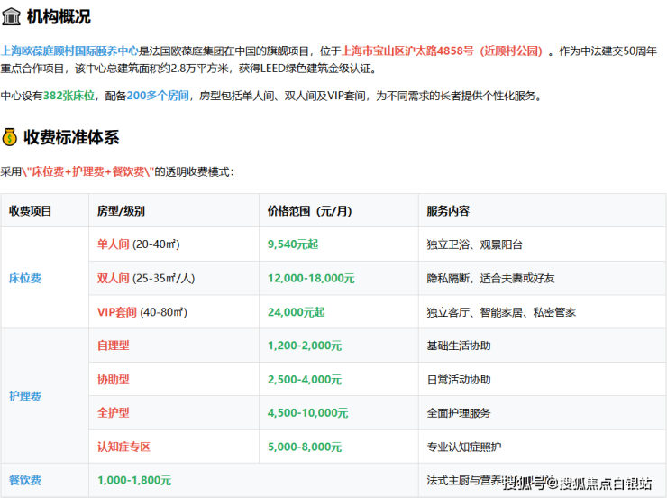Click the 认知症专区 care level

click(123, 447)
